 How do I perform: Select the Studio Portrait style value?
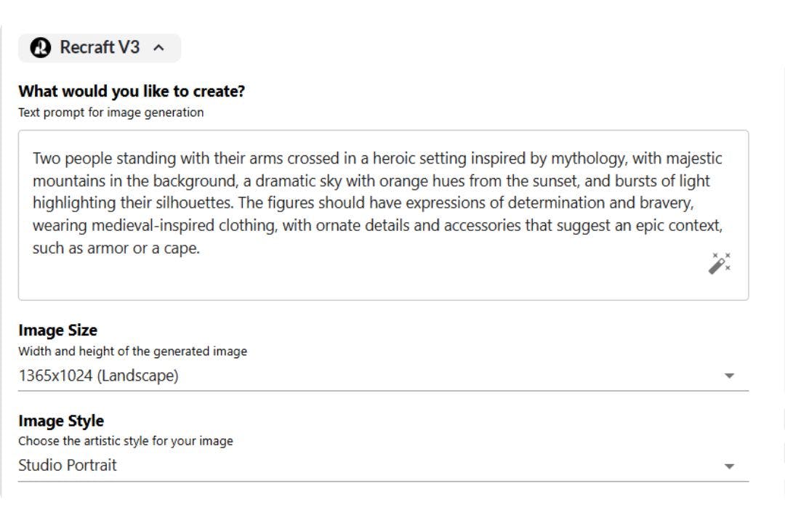[x=67, y=466]
